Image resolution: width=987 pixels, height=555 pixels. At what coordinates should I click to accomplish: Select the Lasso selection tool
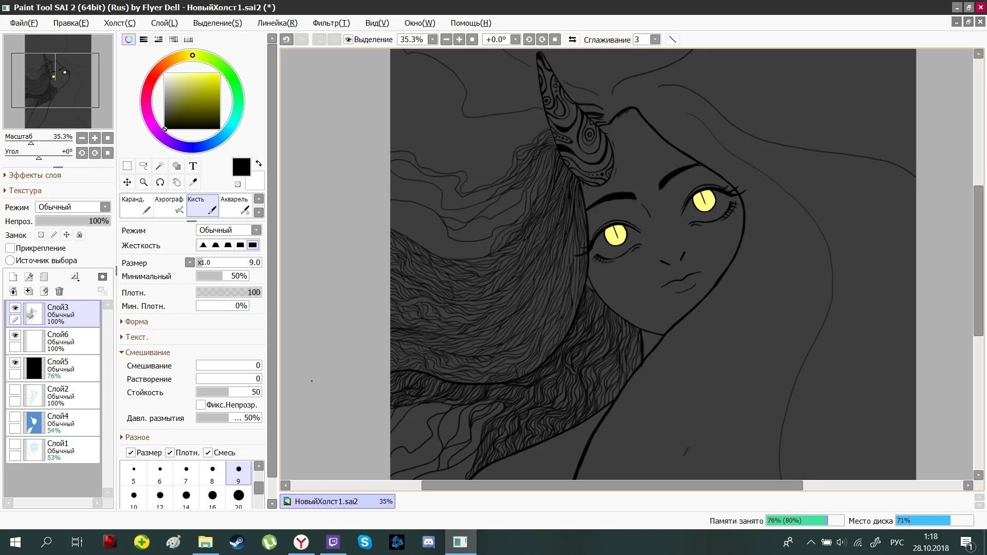tap(143, 165)
